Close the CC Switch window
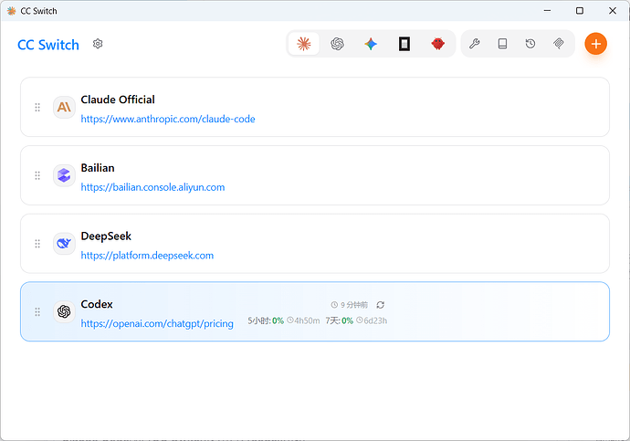Viewport: 630px width, 441px height. pyautogui.click(x=613, y=11)
